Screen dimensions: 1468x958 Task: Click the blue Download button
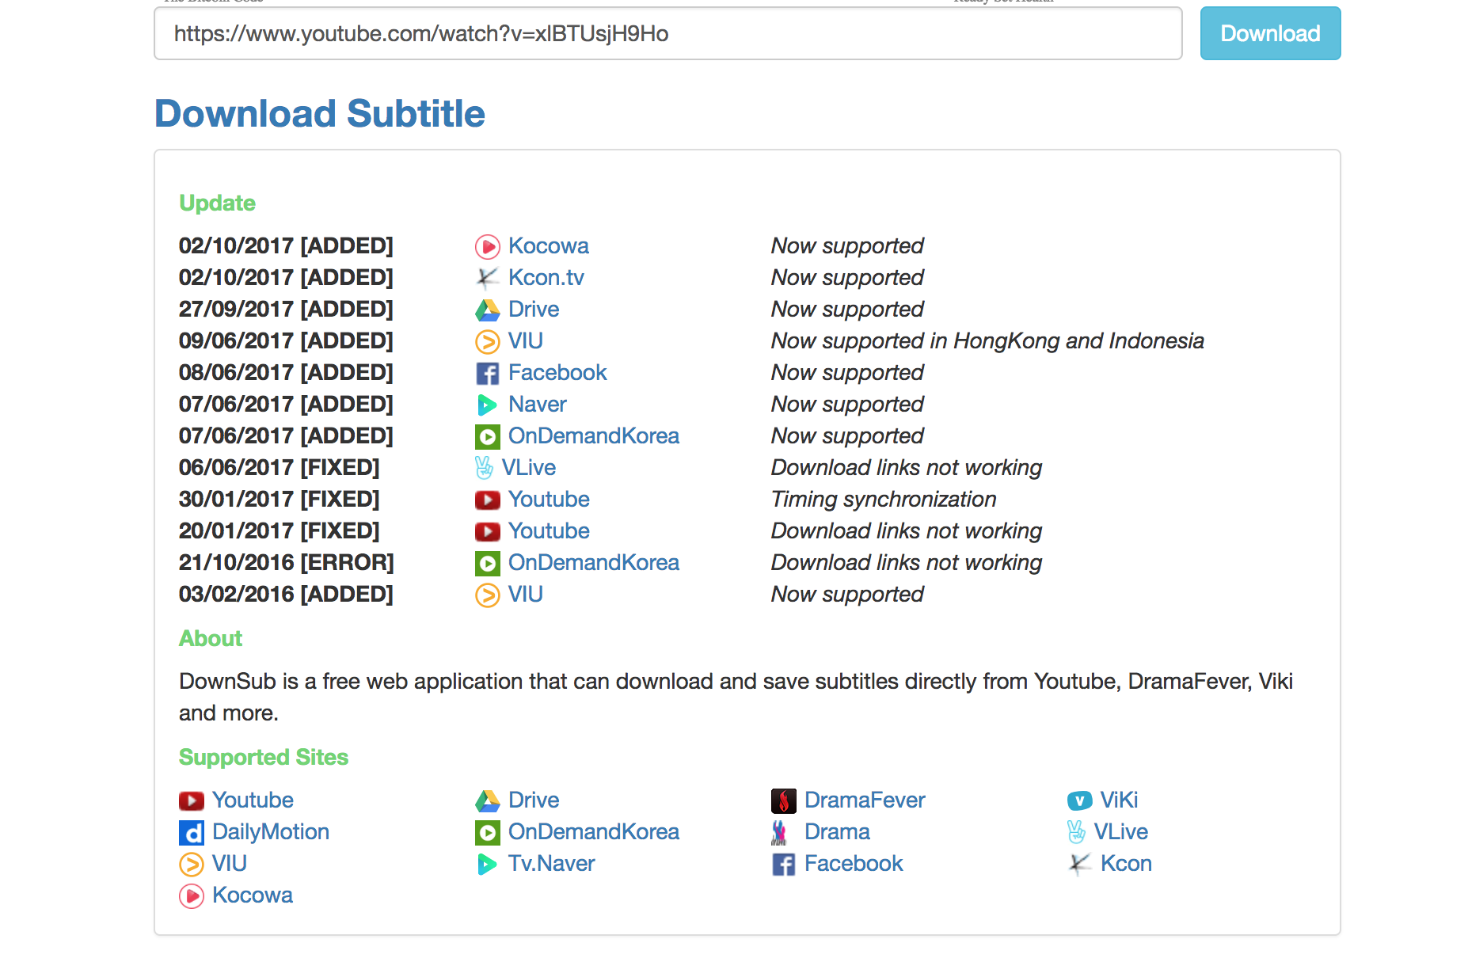(1269, 33)
